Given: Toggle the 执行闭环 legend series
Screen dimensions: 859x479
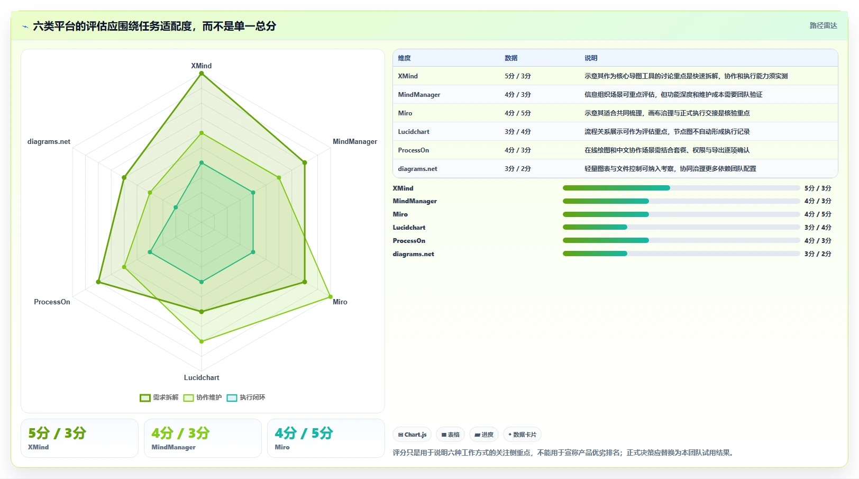Looking at the screenshot, I should (246, 397).
